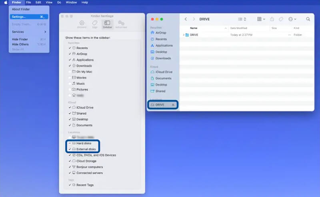Uncheck AirDrop in sidebar items

point(70,54)
